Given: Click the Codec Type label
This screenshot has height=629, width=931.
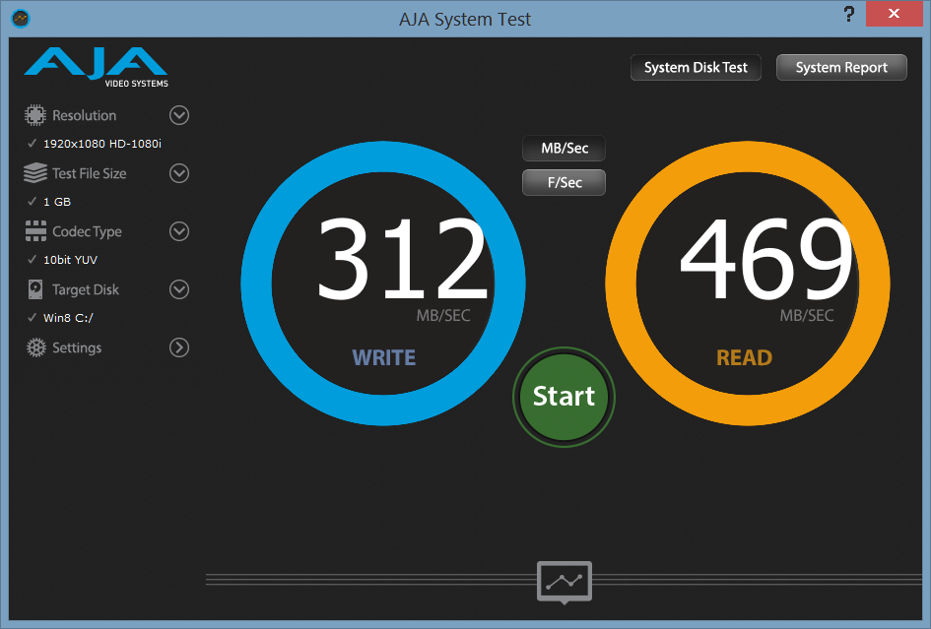Looking at the screenshot, I should 87,231.
